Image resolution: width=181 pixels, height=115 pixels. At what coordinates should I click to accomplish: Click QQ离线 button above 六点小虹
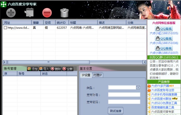point(164,29)
